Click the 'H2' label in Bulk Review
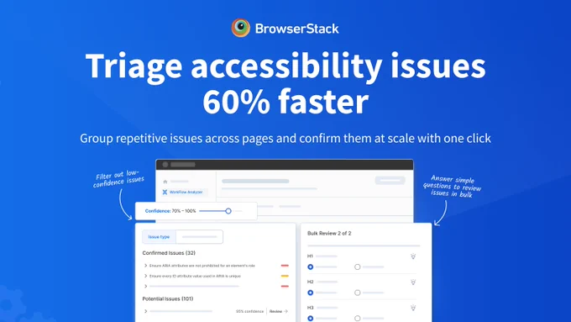This screenshot has height=322, width=571. point(310,282)
